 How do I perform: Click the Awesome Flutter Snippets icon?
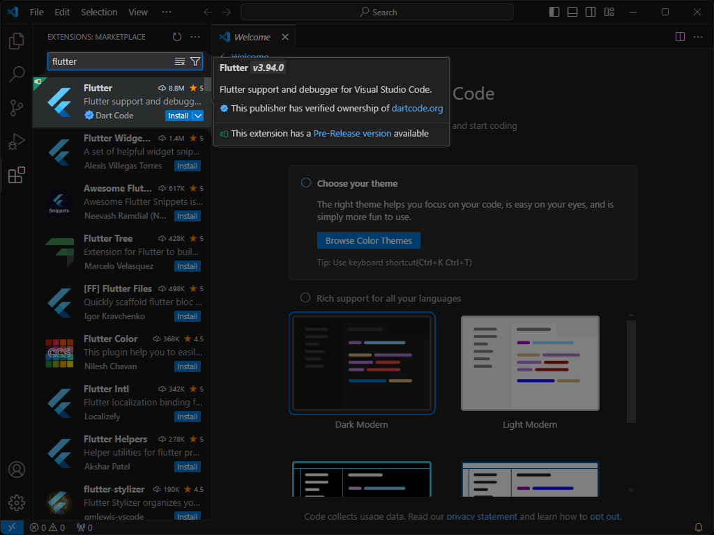[59, 202]
